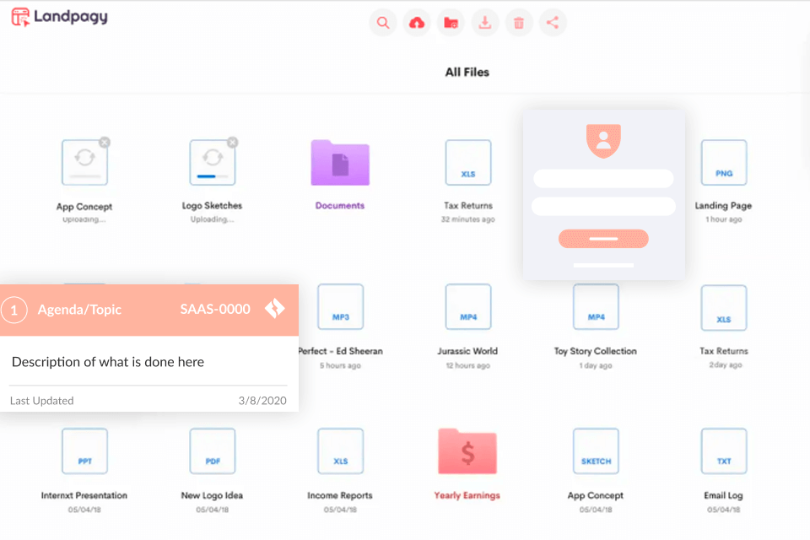Select the Internxt Presentation PPT file

pyautogui.click(x=84, y=451)
